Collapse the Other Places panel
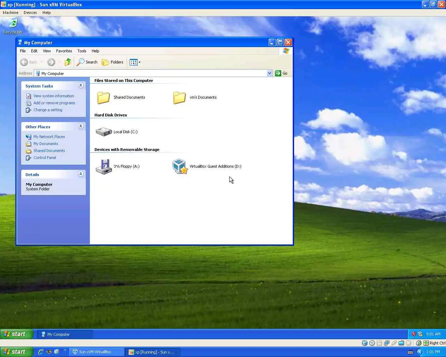The width and height of the screenshot is (446, 357). point(81,126)
